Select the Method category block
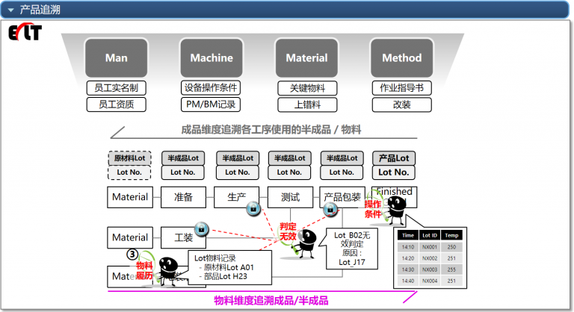This screenshot has width=574, height=312. [x=402, y=57]
